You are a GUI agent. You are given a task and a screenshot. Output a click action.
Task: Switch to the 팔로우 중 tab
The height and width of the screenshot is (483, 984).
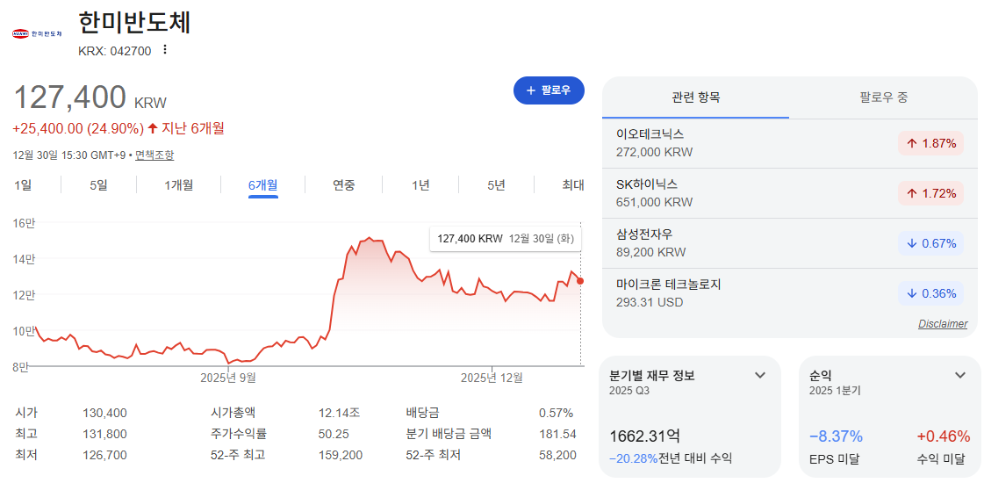point(884,97)
